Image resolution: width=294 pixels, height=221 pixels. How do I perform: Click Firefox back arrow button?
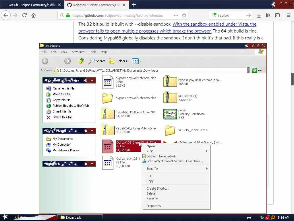[6, 15]
